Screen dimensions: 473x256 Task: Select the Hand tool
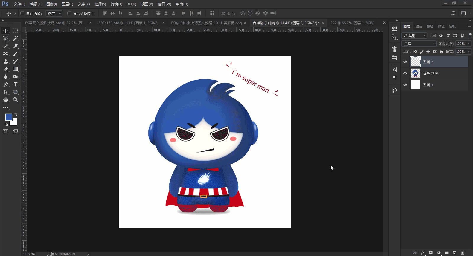pos(6,100)
